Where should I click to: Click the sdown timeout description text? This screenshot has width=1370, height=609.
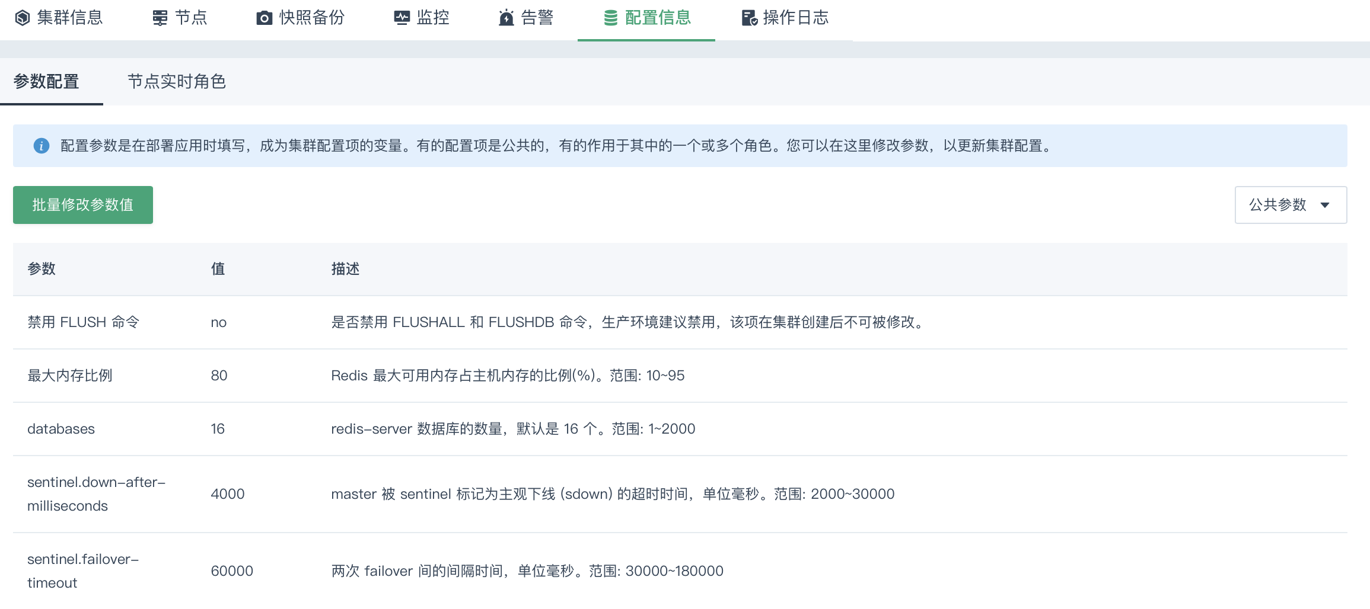pyautogui.click(x=613, y=494)
